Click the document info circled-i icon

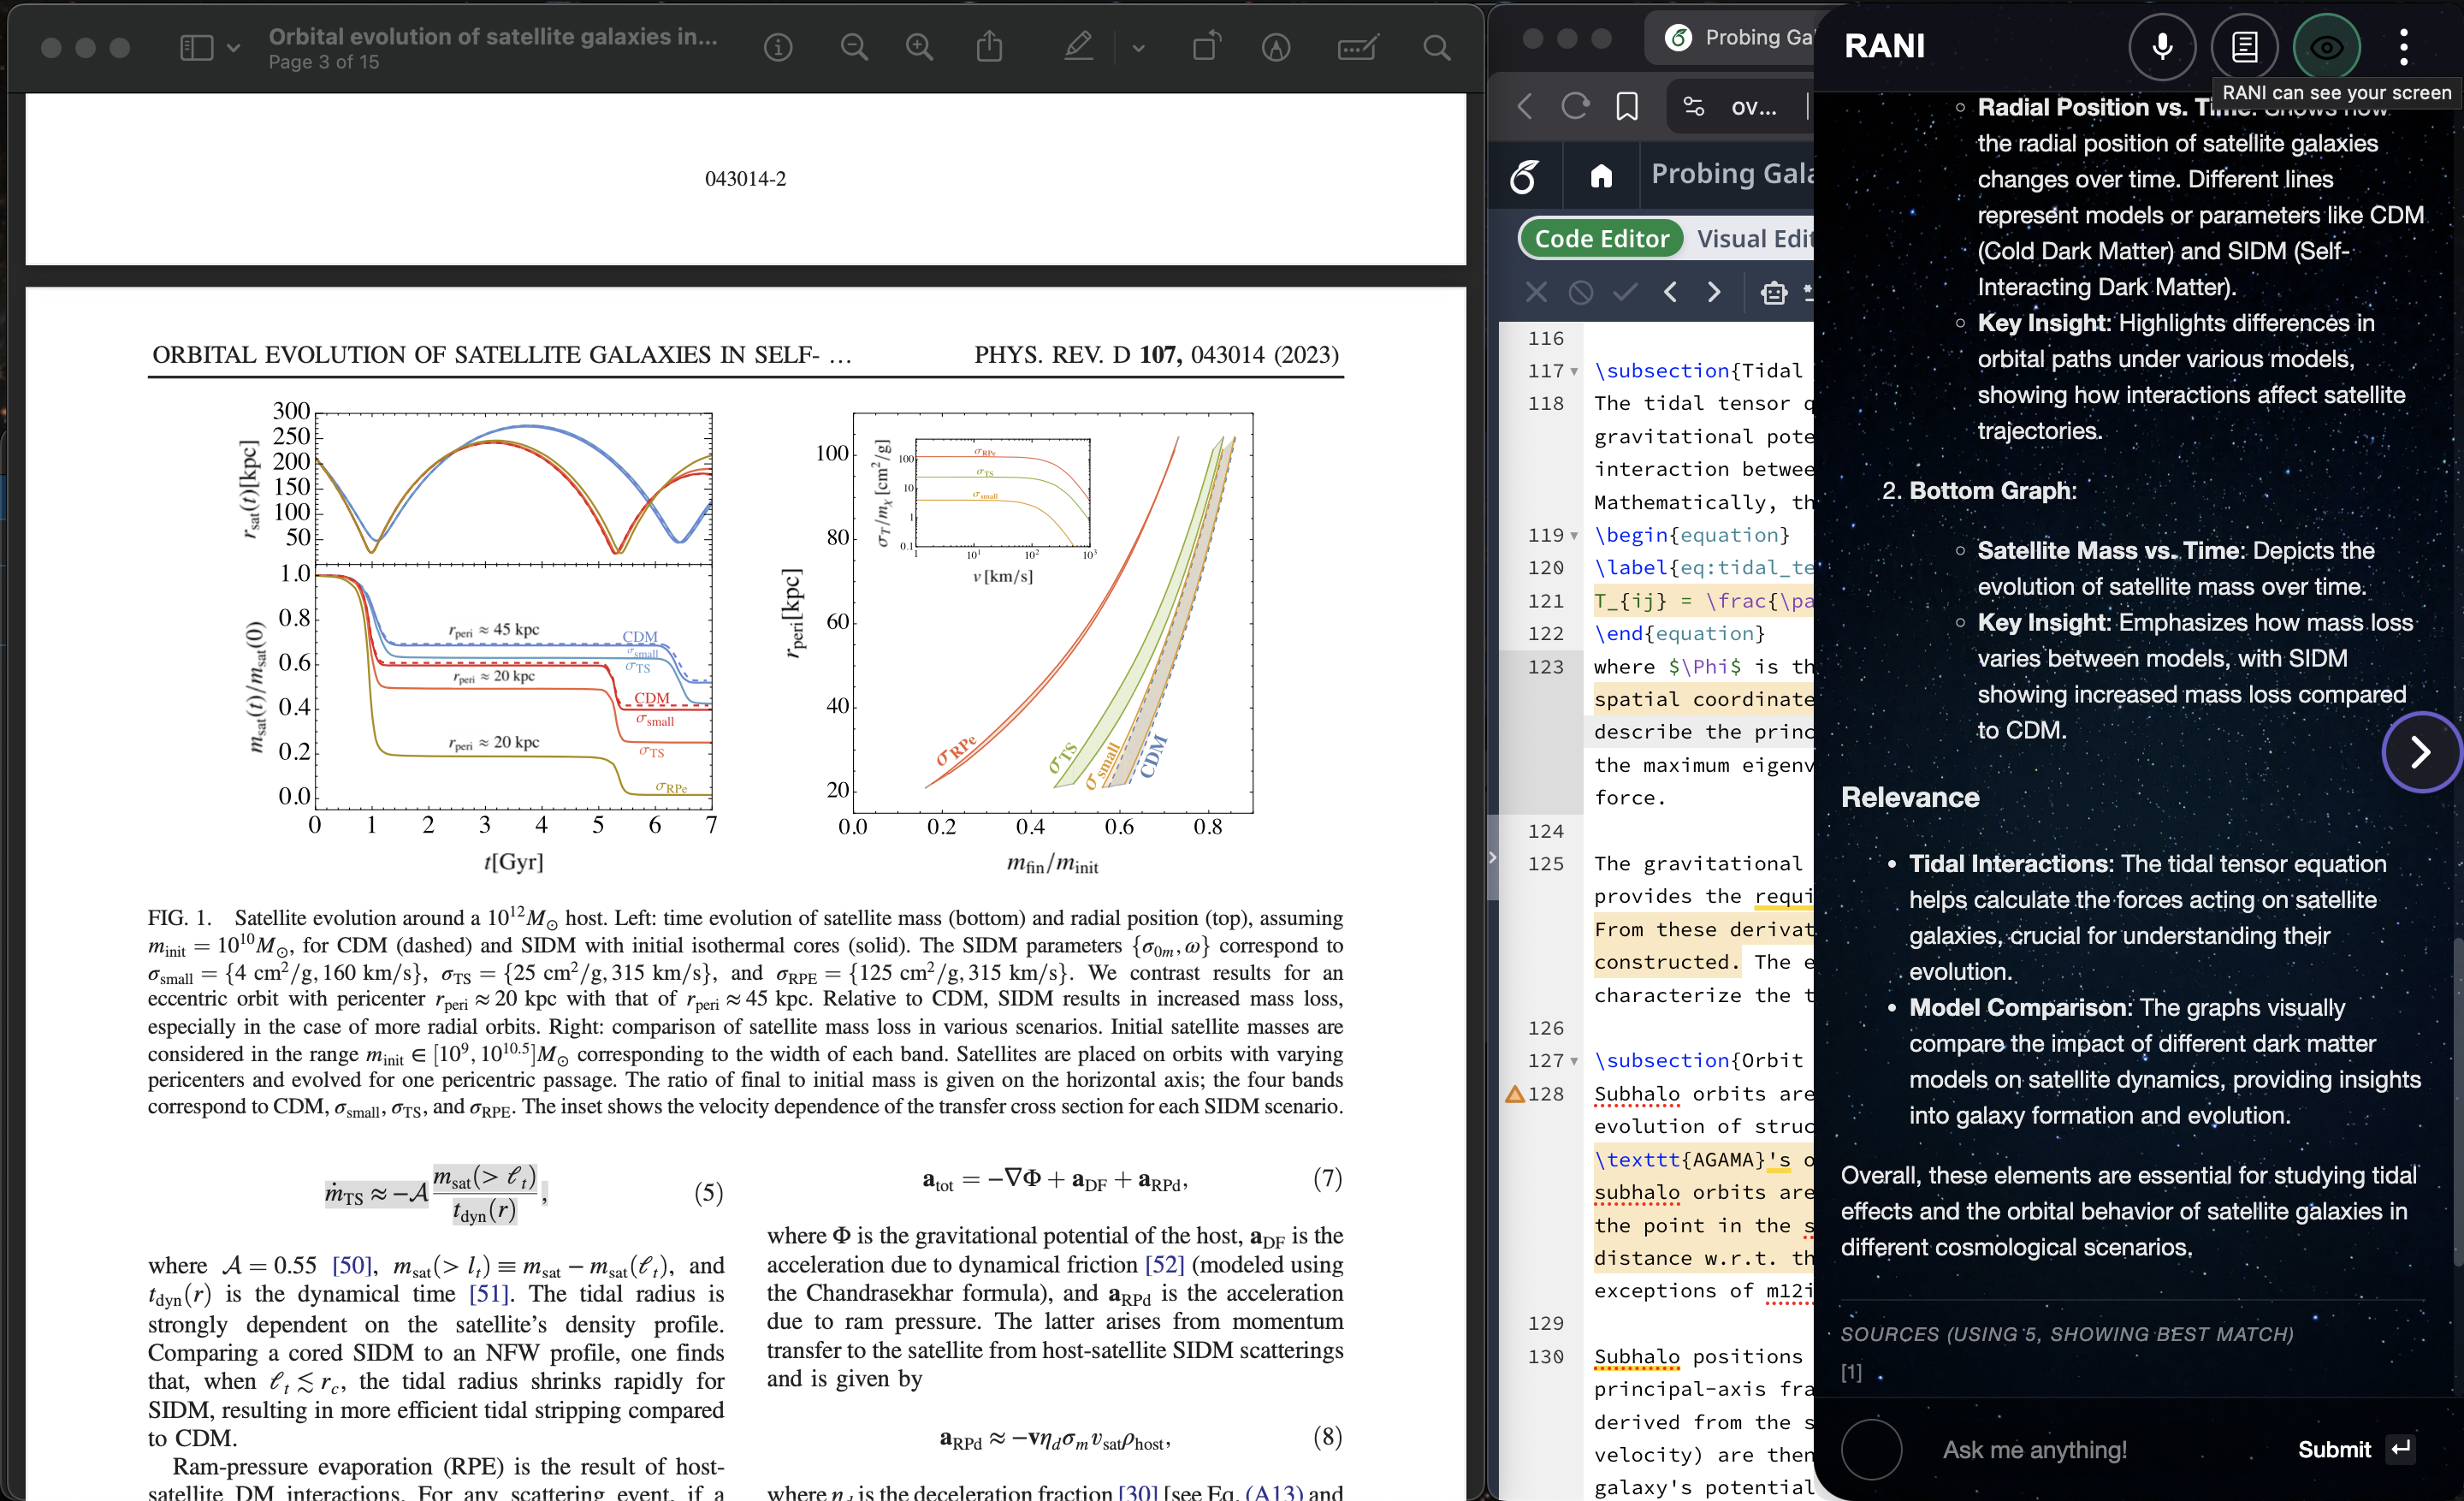[778, 47]
